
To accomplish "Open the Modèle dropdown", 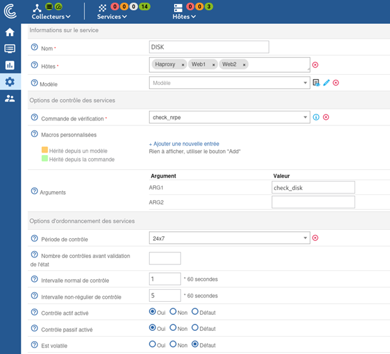I will tap(229, 83).
